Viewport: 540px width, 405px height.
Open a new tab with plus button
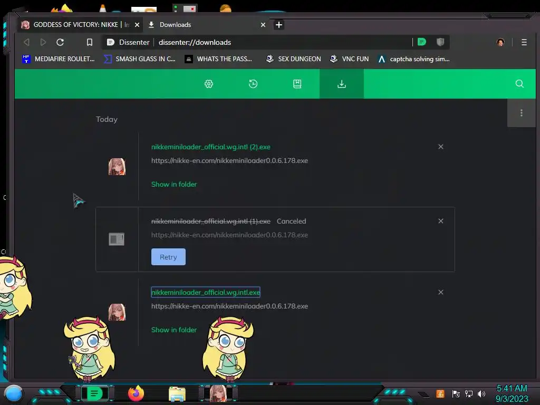click(279, 25)
